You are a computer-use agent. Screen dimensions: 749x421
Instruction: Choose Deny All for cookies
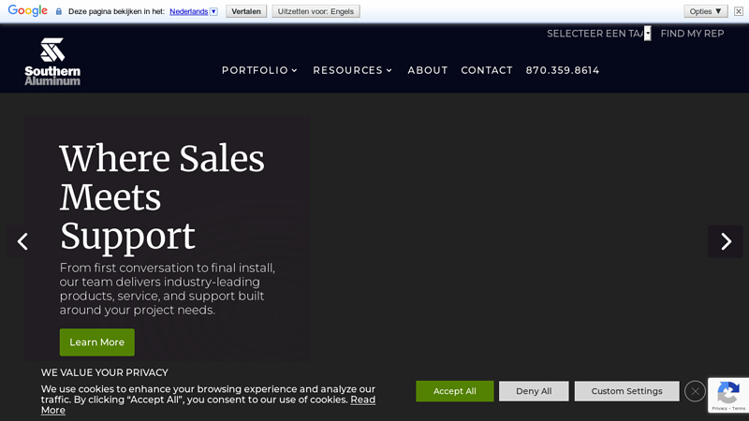coord(534,391)
